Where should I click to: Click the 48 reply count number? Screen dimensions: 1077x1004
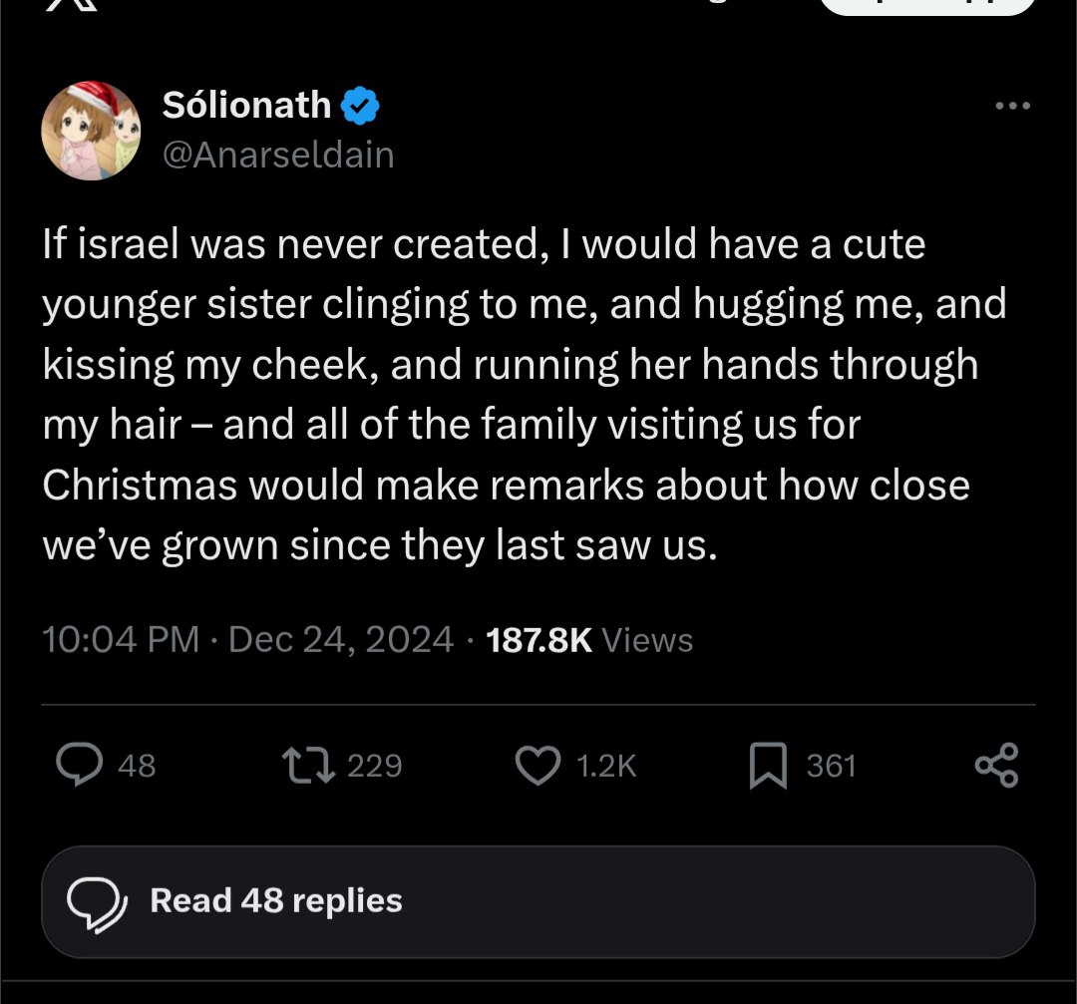tap(137, 766)
